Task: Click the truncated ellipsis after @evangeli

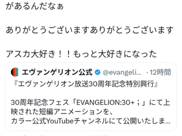Action: pyautogui.click(x=139, y=74)
